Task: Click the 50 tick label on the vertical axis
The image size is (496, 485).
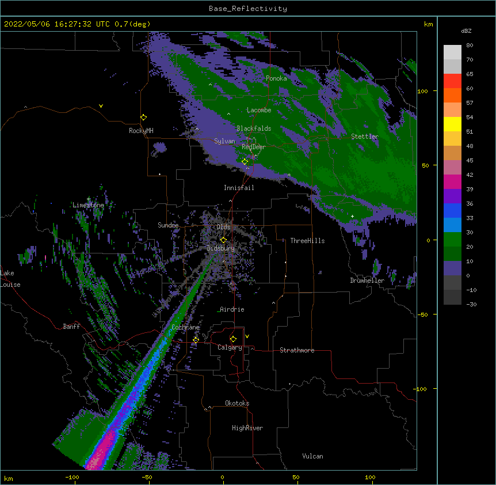Action: [x=425, y=166]
